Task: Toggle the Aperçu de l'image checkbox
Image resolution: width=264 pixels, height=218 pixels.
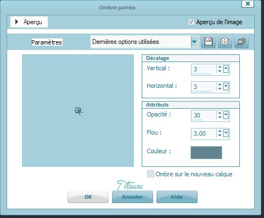Action: tap(191, 22)
